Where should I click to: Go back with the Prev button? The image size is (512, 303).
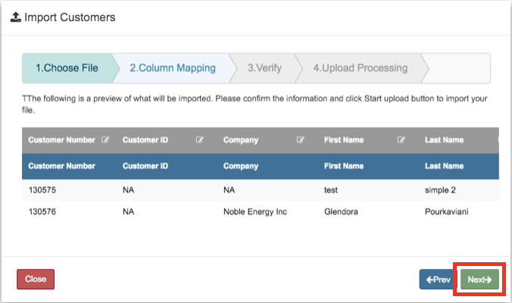(x=439, y=280)
